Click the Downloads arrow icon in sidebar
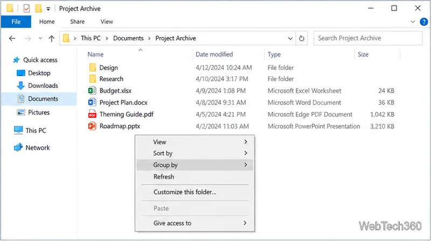 20,86
